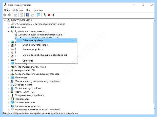Select the Аудиовходы и аудиовыходы label
Screen dimensions: 157x117
(30, 31)
